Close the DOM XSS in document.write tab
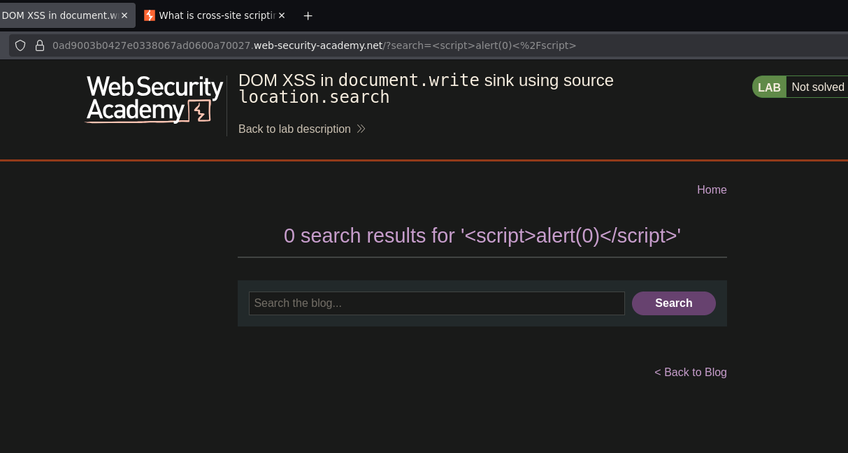 click(124, 15)
